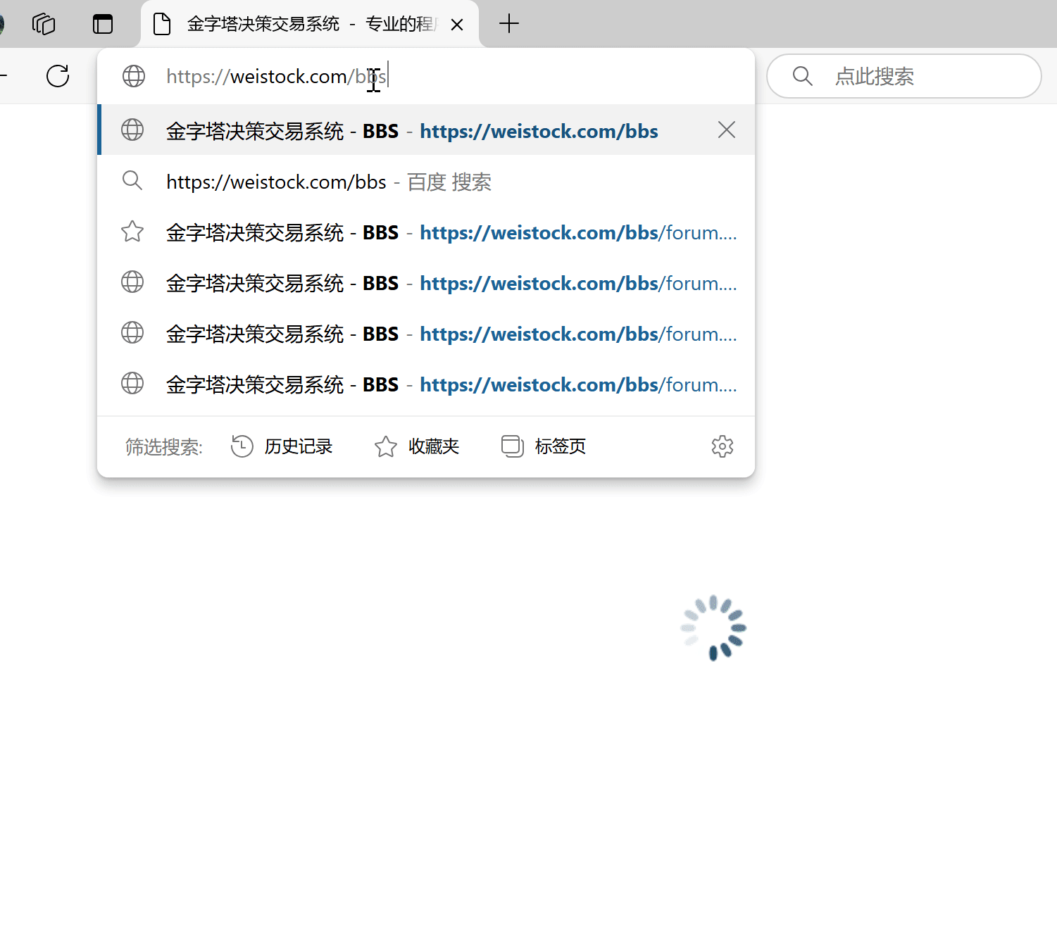Open the tab actions menu icon
This screenshot has width=1057, height=942.
(103, 24)
